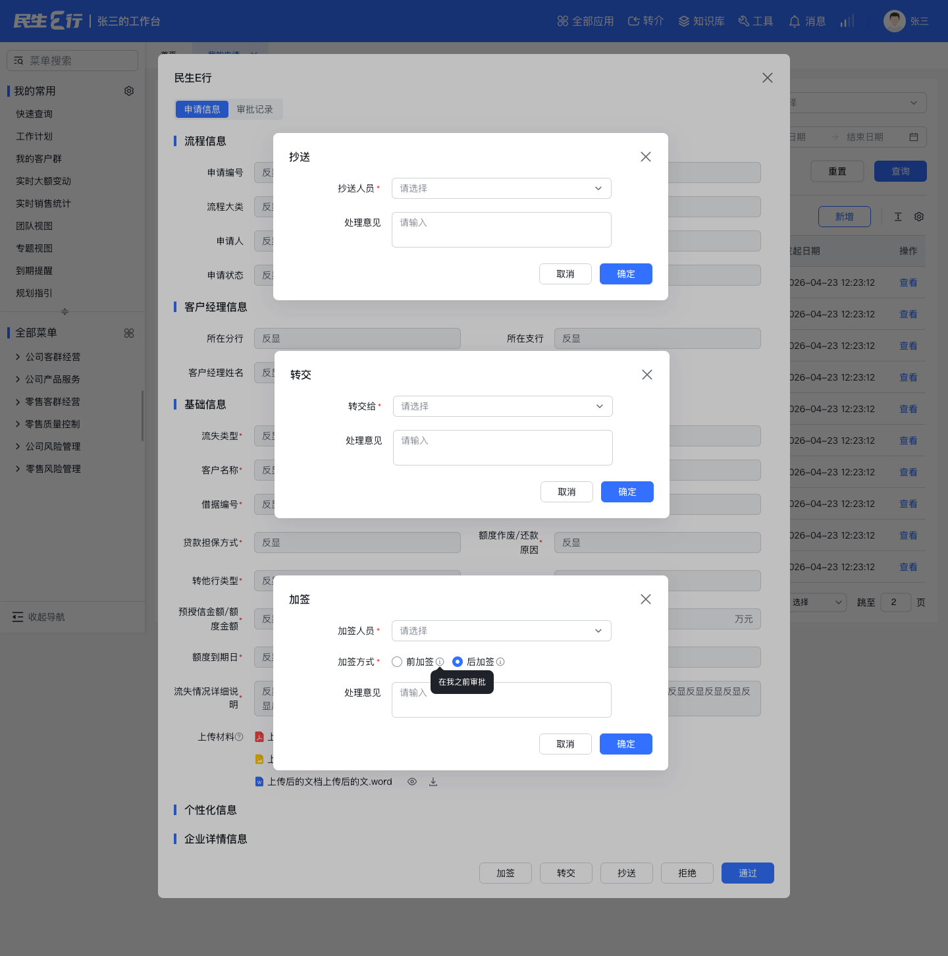Open the 加签人员 dropdown
The height and width of the screenshot is (956, 948).
(x=502, y=631)
